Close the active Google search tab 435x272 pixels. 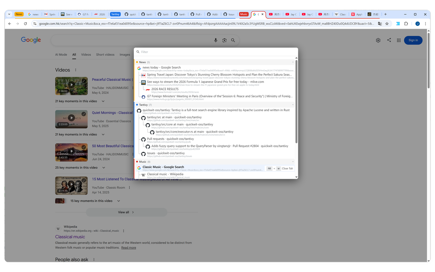point(262,14)
